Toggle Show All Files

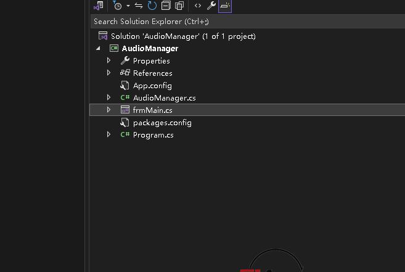[179, 6]
